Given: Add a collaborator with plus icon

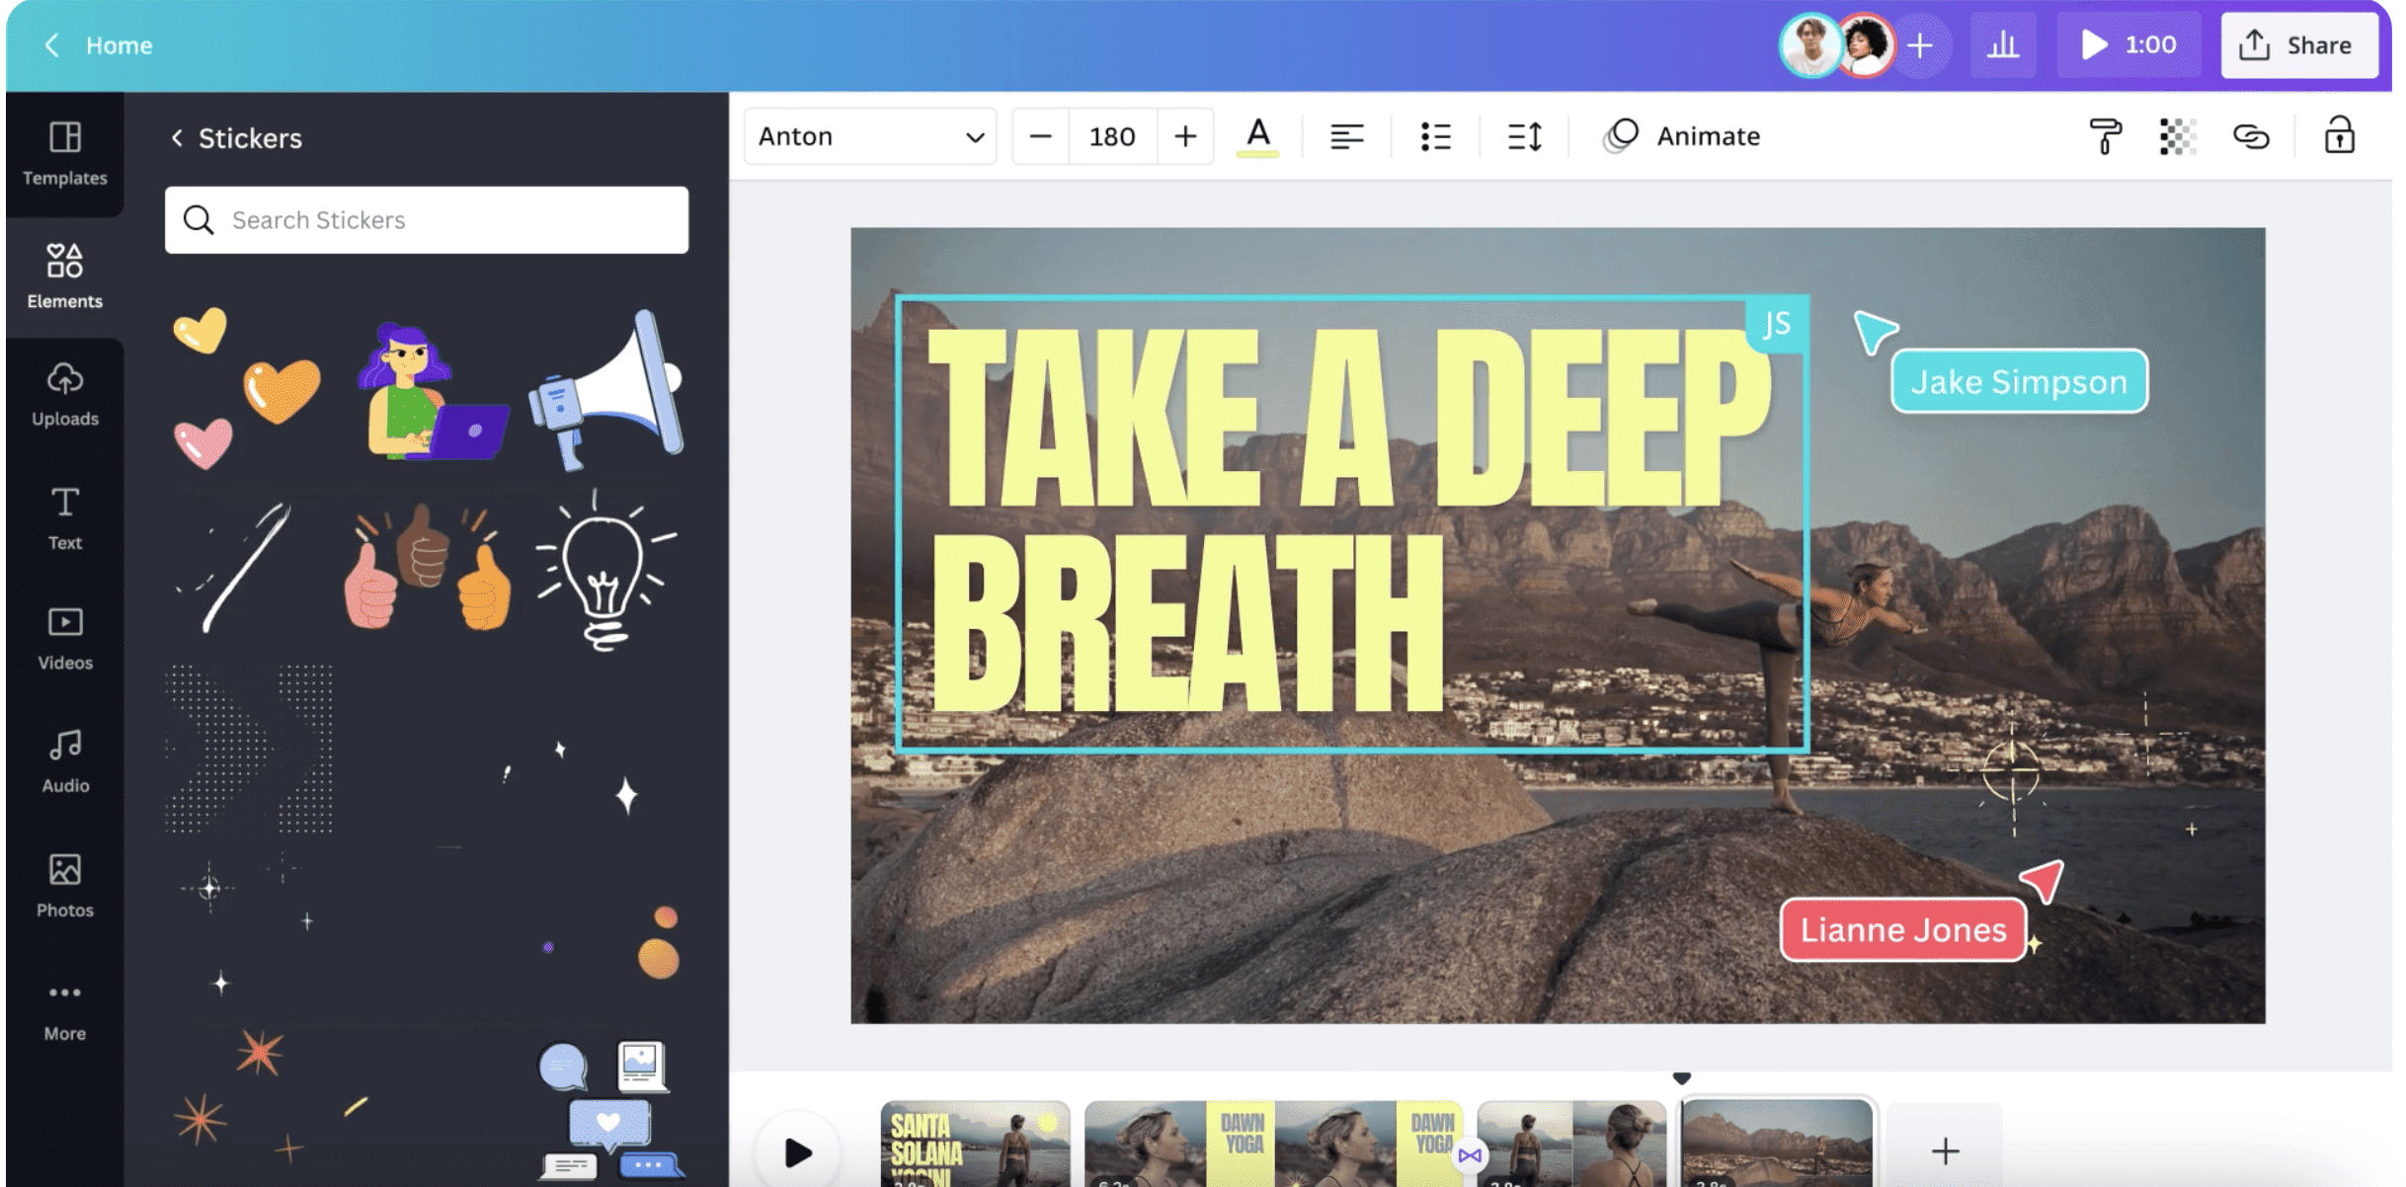Looking at the screenshot, I should [x=1920, y=45].
